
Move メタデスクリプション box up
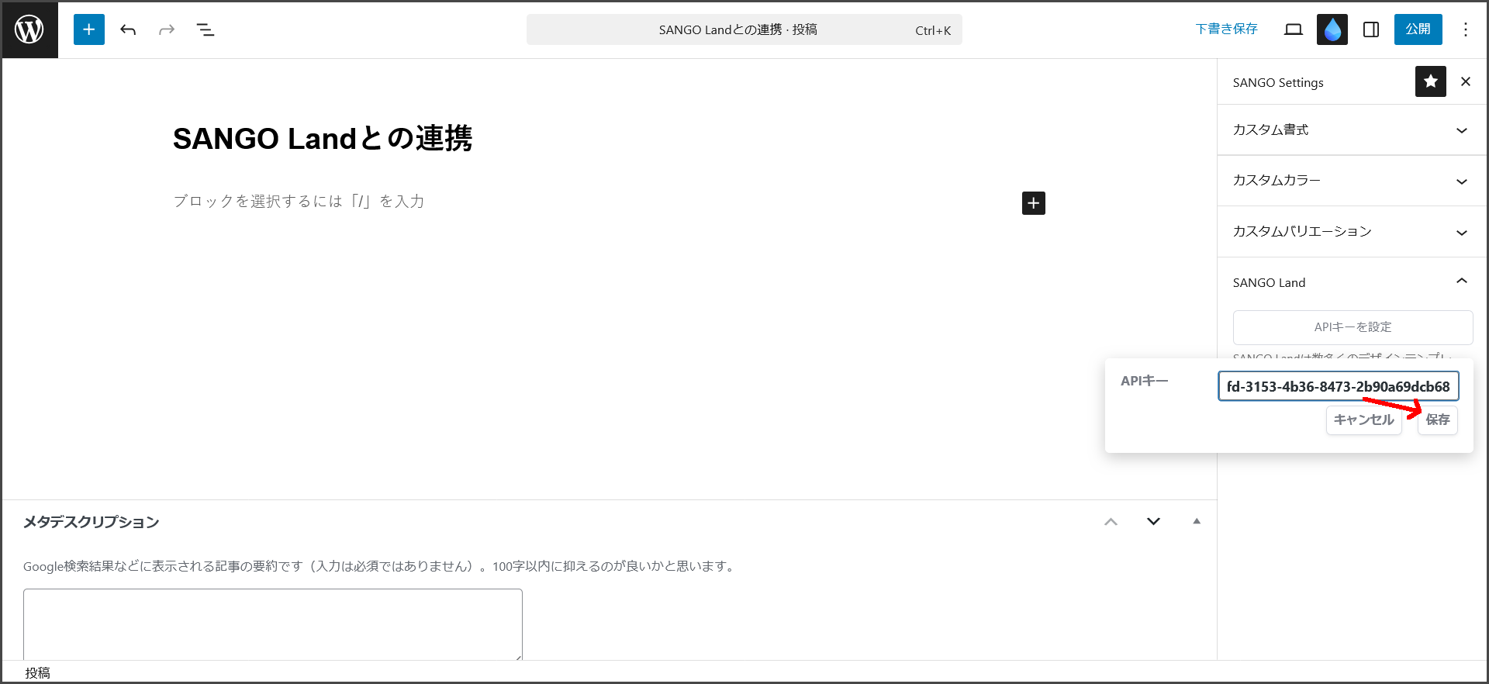click(x=1111, y=522)
